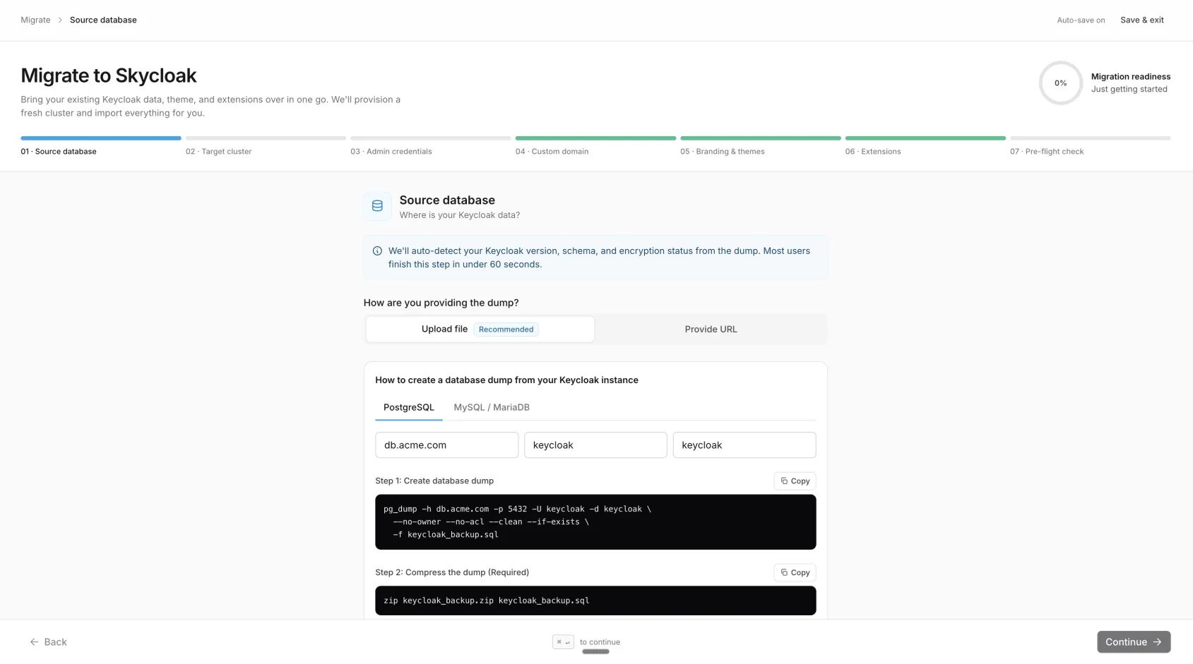1193x664 pixels.
Task: Click the Source database breadcrumb
Action: tap(103, 20)
